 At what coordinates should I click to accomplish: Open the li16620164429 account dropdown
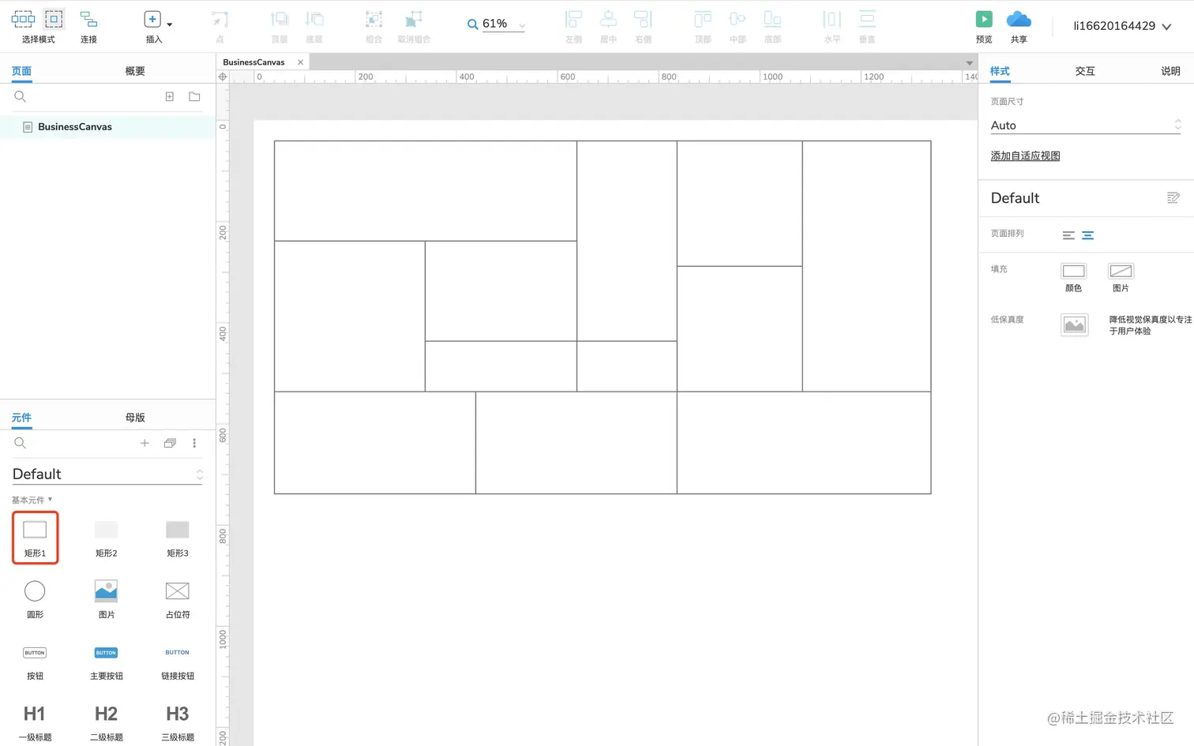click(x=1122, y=26)
